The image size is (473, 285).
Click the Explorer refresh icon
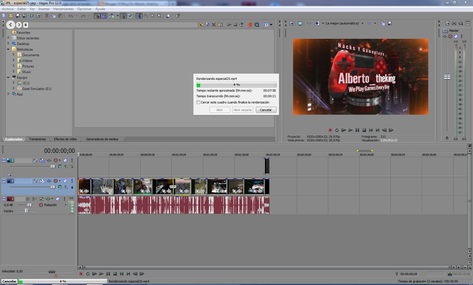208,25
